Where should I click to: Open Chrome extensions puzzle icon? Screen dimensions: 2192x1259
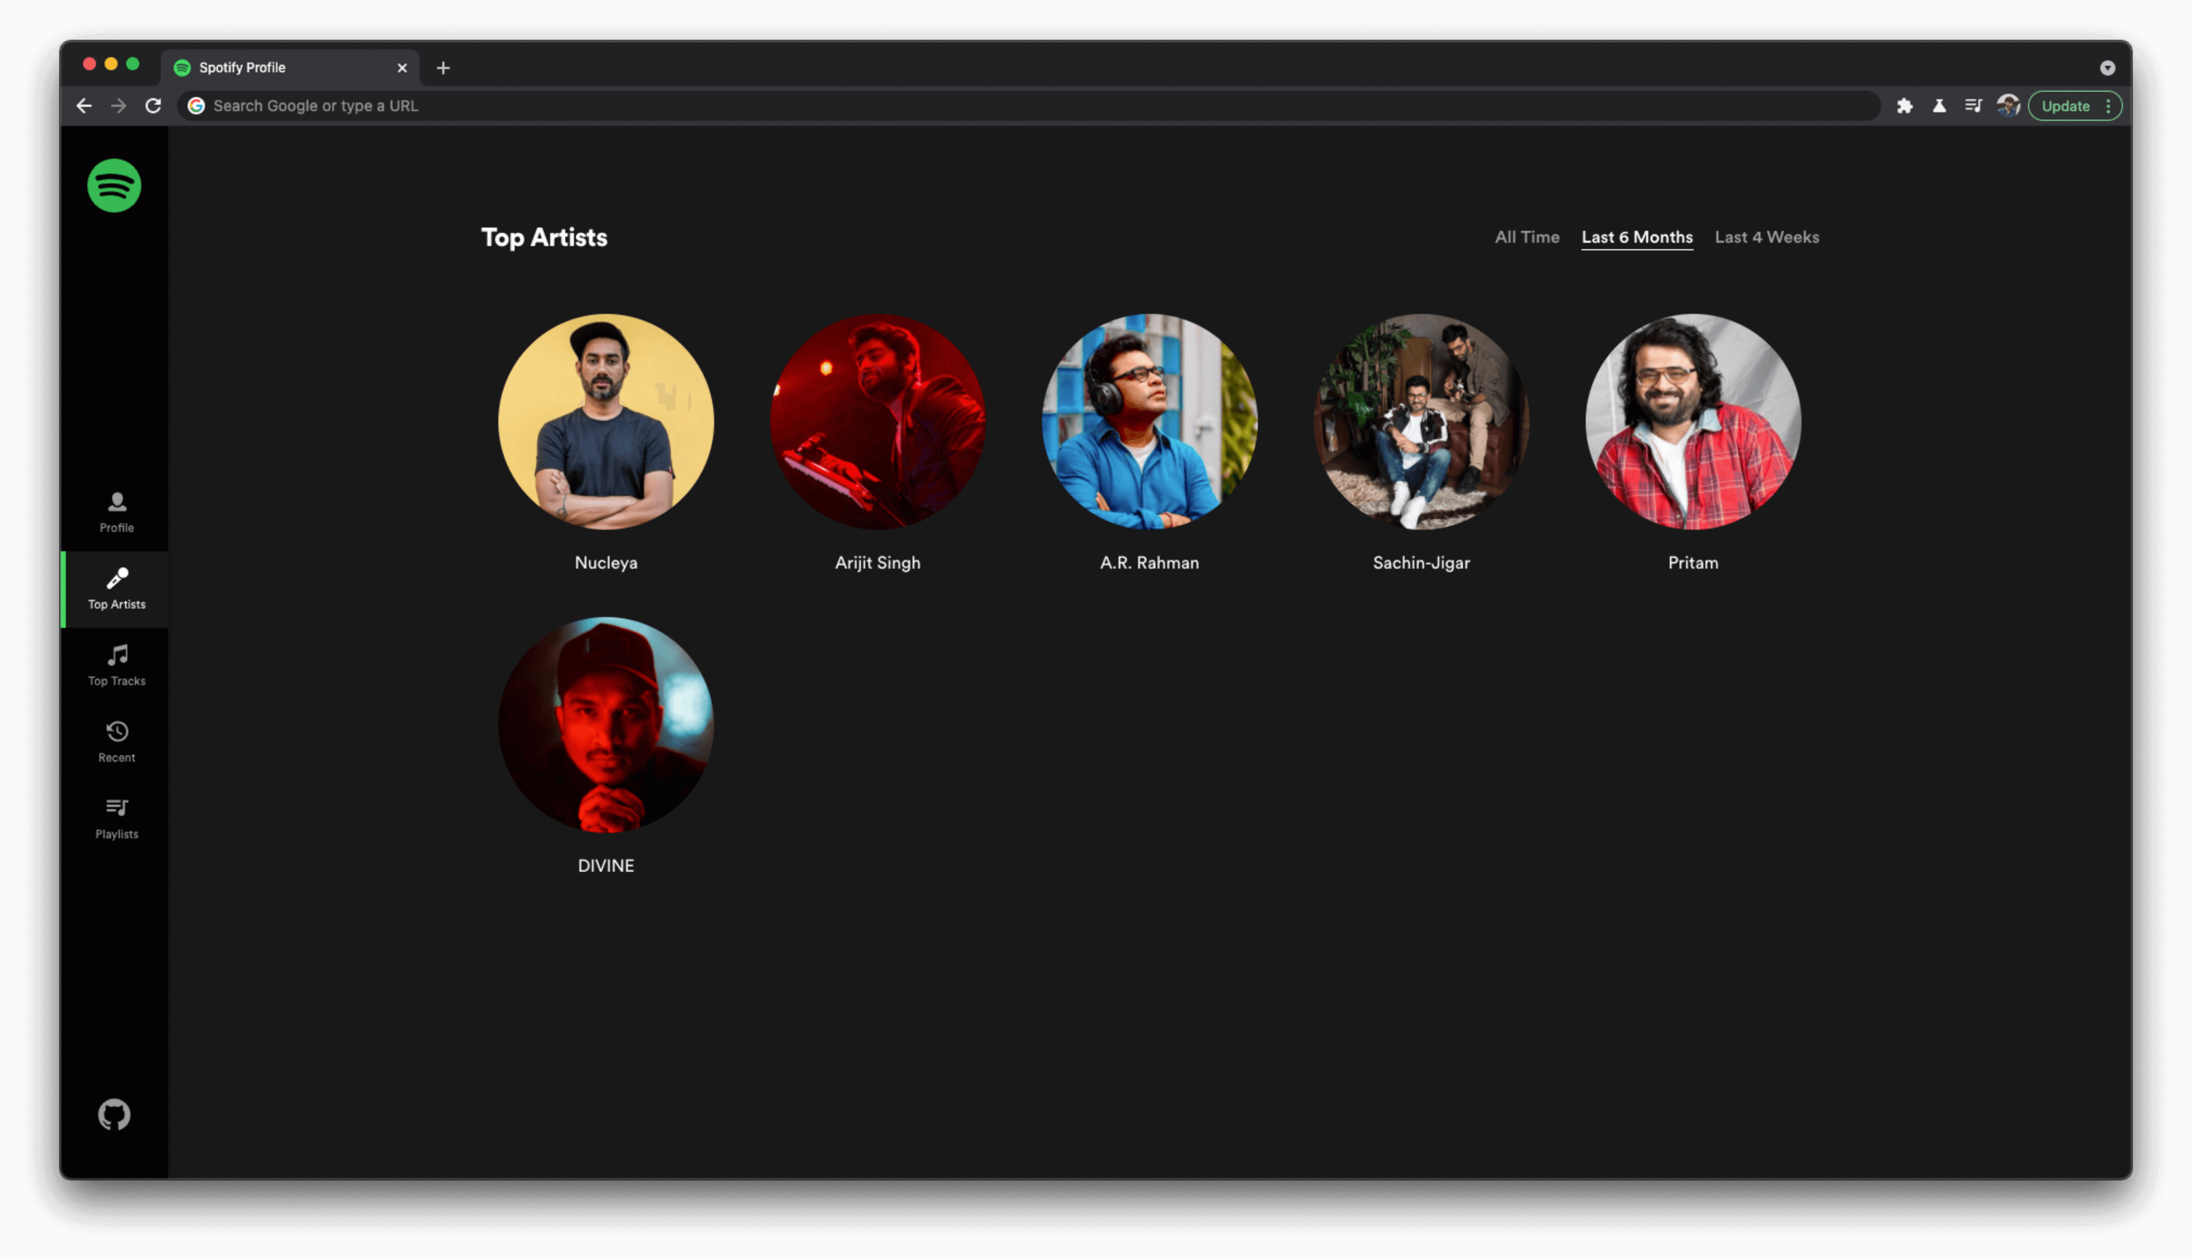point(1904,106)
